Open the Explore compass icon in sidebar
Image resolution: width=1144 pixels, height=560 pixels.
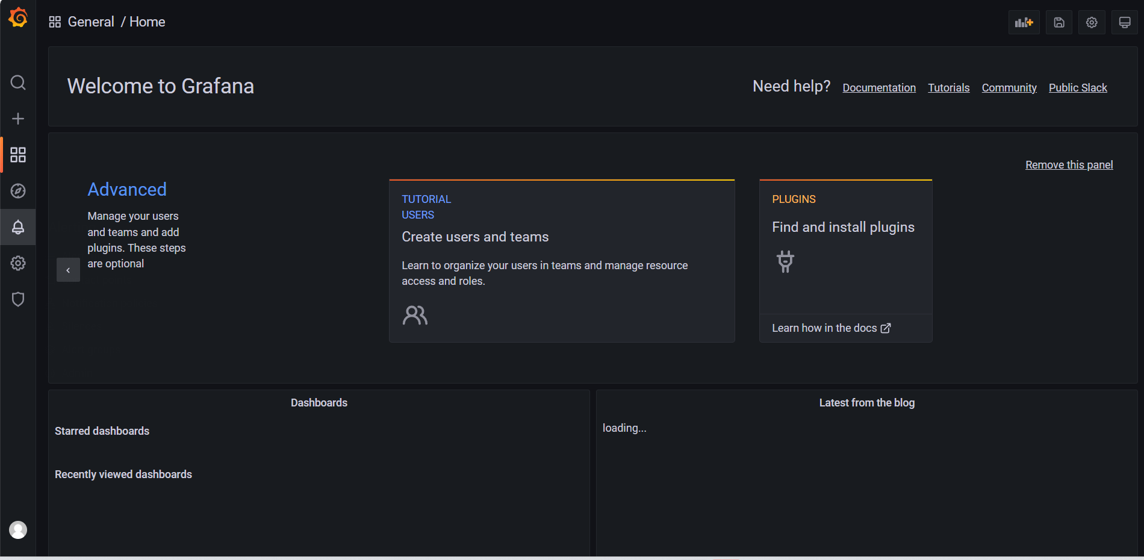tap(18, 191)
